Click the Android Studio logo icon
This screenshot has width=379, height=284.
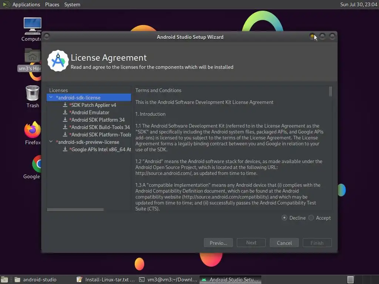pos(58,61)
